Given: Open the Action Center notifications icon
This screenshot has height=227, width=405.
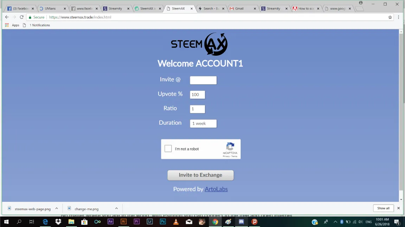Looking at the screenshot, I should 397,222.
